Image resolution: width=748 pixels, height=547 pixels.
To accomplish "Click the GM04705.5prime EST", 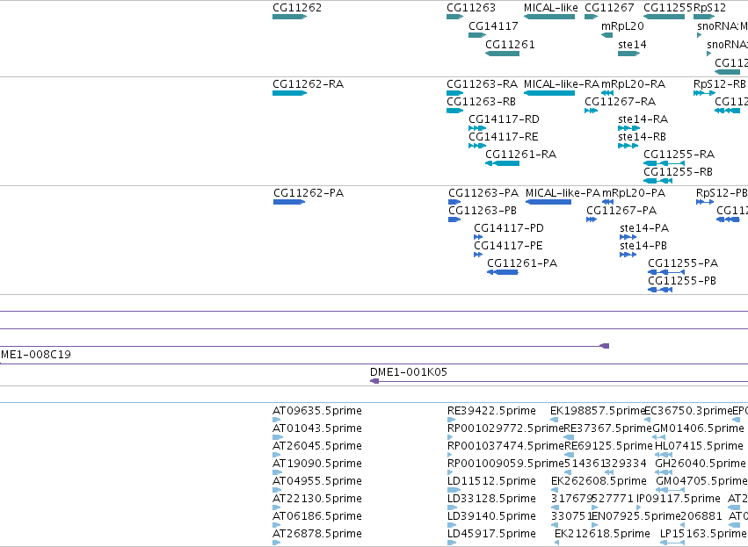I will click(671, 490).
